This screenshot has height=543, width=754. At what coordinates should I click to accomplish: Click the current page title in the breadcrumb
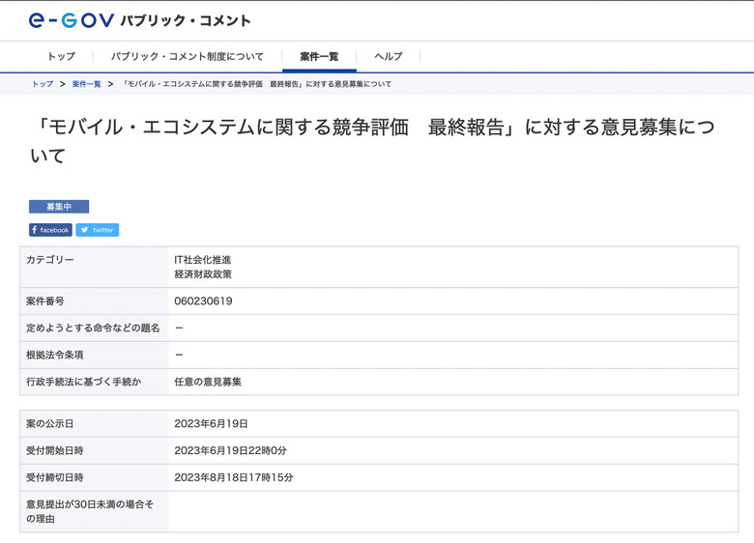pos(257,84)
